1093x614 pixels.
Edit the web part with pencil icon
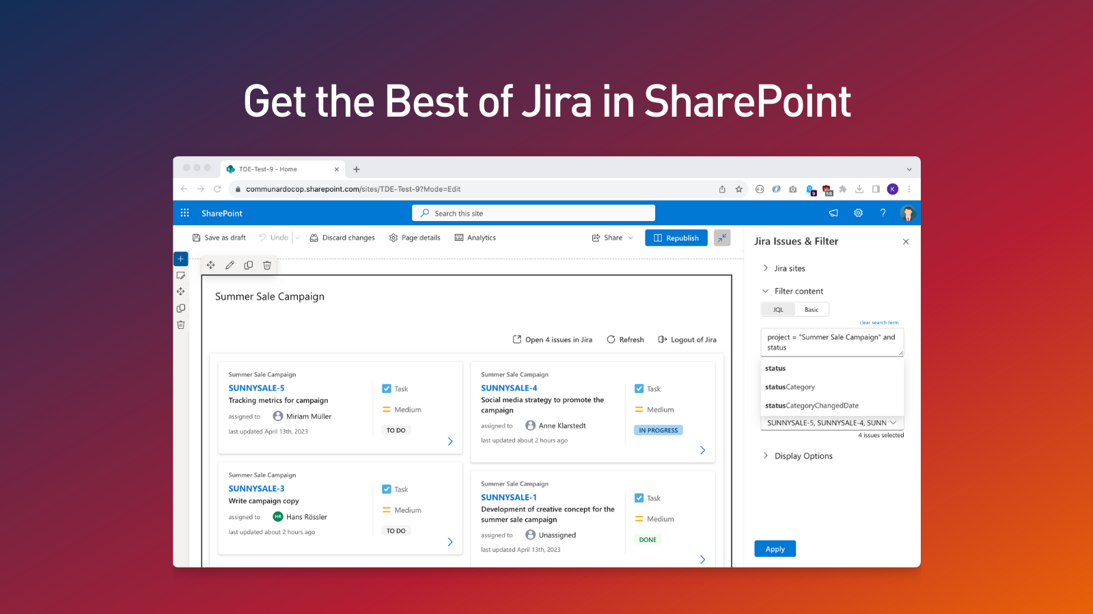coord(230,265)
